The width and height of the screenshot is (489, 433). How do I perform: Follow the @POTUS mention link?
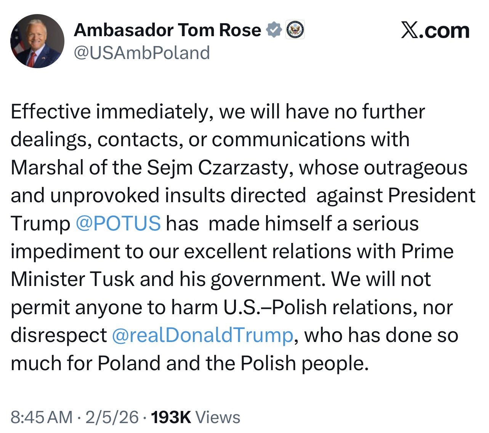coord(118,223)
